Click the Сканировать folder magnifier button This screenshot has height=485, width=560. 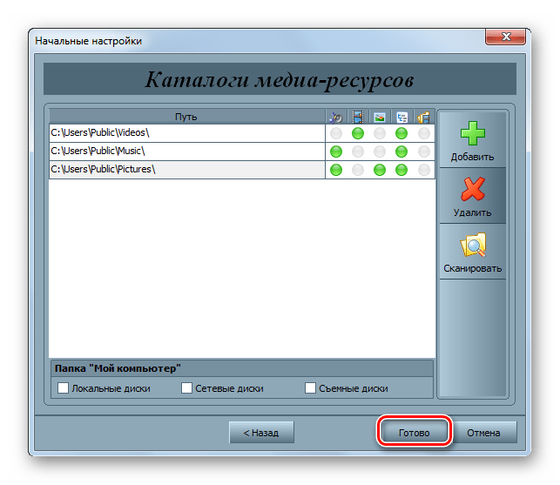coord(472,252)
